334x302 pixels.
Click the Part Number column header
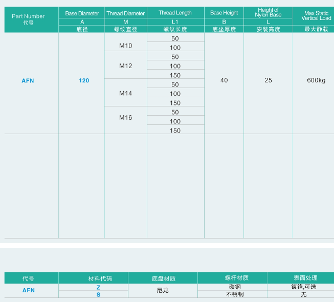click(x=28, y=16)
